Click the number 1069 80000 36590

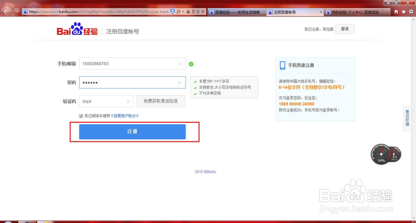click(296, 104)
